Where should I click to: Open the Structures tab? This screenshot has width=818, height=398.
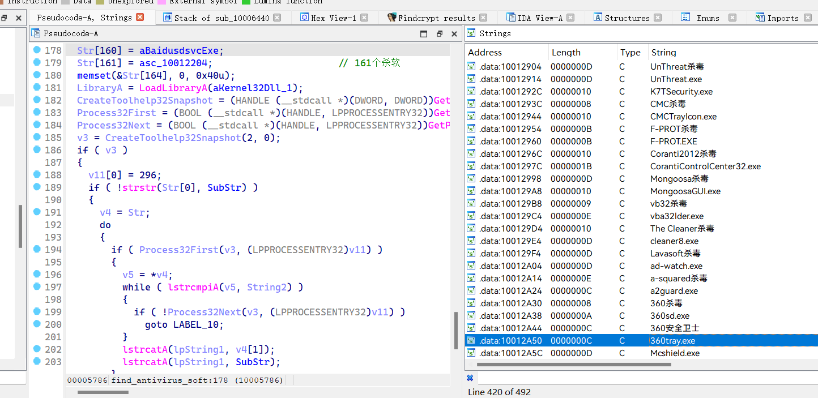[x=627, y=18]
